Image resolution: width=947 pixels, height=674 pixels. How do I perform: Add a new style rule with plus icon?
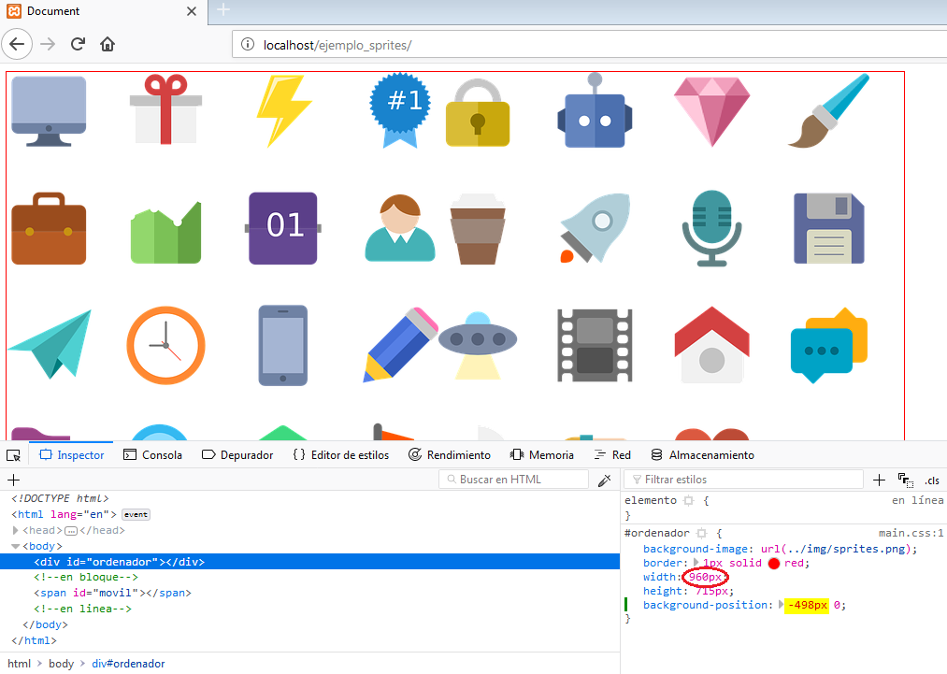coord(879,480)
